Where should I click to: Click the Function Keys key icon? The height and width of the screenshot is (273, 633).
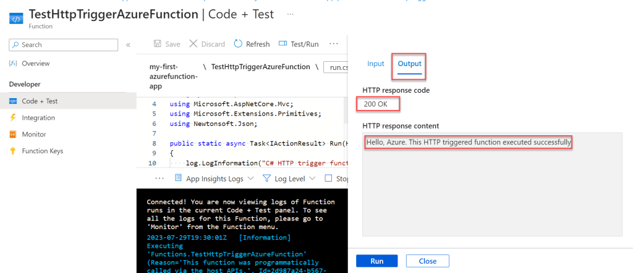tap(13, 151)
